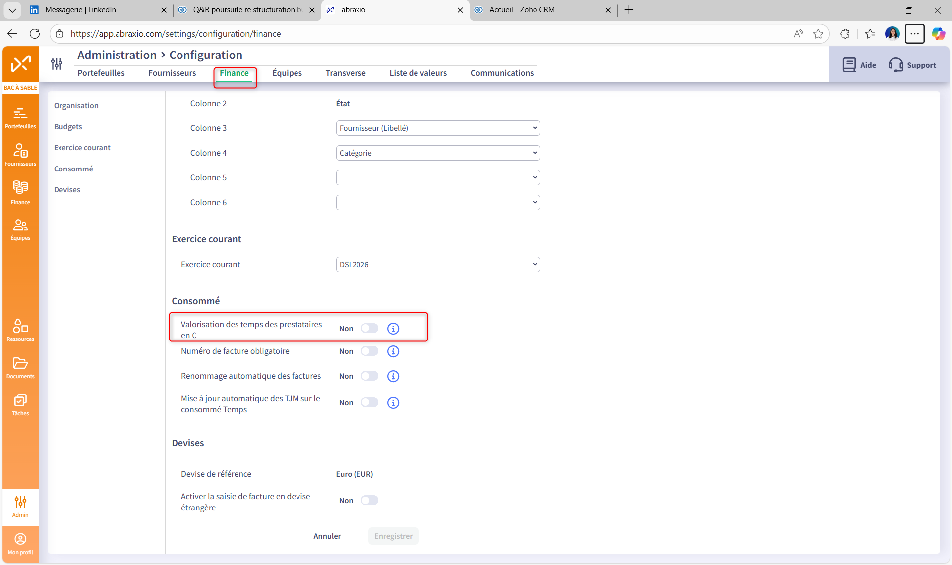Open Équipes icon in sidebar
This screenshot has width=952, height=565.
pyautogui.click(x=20, y=229)
